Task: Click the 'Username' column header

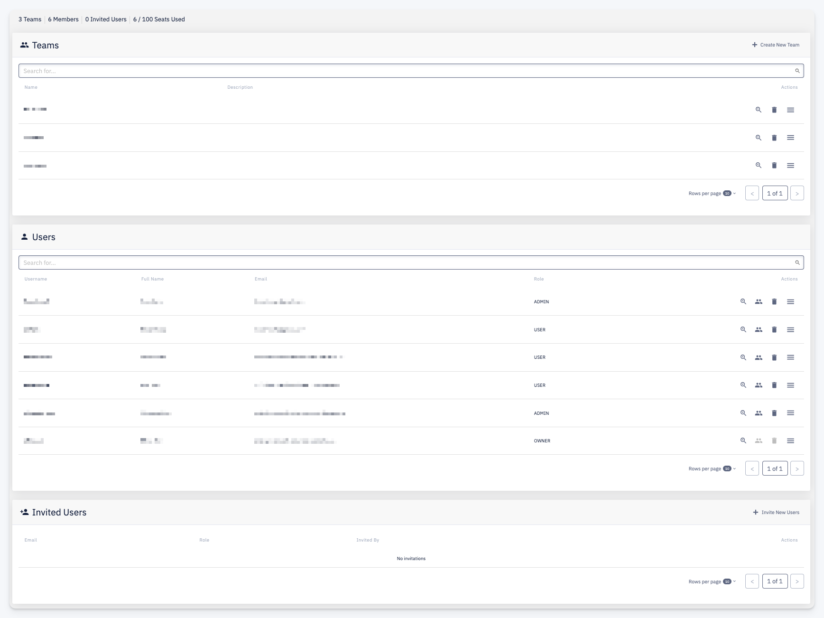Action: tap(36, 279)
